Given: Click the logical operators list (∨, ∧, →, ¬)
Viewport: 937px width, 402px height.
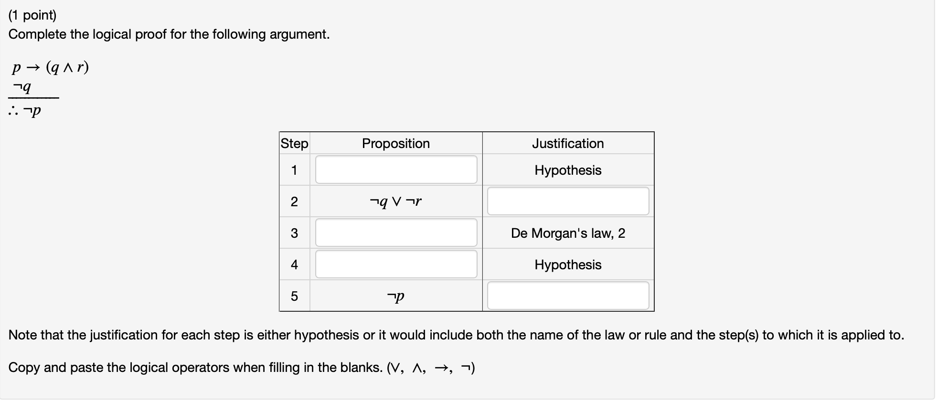Looking at the screenshot, I should (x=431, y=368).
